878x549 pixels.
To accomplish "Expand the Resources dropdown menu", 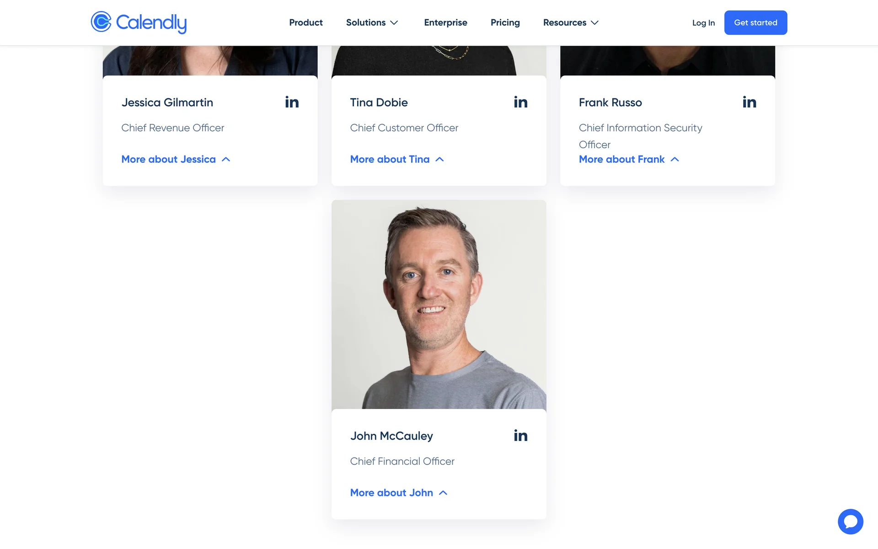I will pyautogui.click(x=571, y=22).
